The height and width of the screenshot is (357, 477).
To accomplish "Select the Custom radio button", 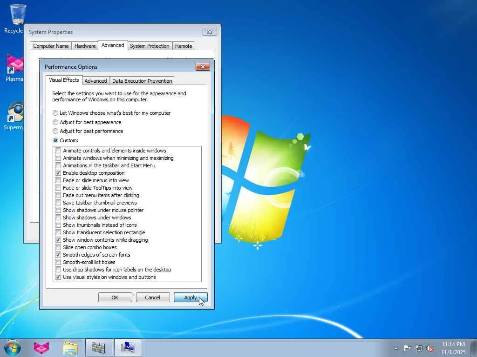I will click(55, 140).
